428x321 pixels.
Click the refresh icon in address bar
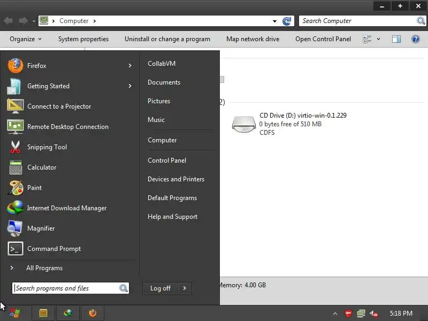pyautogui.click(x=287, y=21)
